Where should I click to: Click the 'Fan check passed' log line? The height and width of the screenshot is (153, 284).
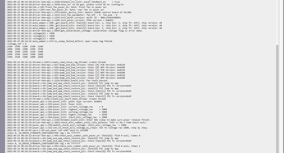tap(58, 80)
